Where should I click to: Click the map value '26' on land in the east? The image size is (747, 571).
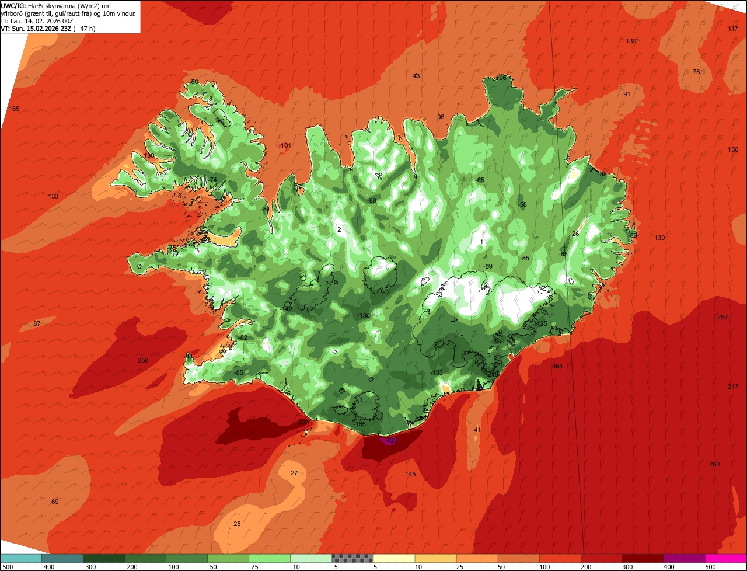point(575,234)
